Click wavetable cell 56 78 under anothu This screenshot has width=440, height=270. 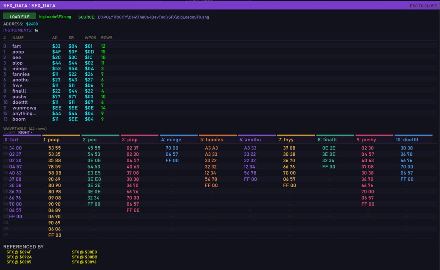point(250,173)
